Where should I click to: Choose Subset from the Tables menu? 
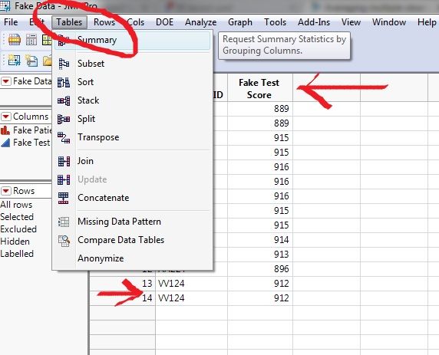132,64
